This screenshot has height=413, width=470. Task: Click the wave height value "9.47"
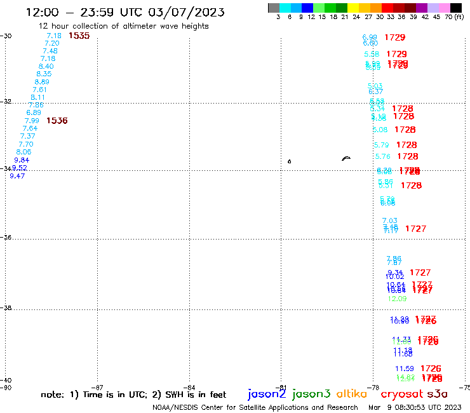coord(17,176)
